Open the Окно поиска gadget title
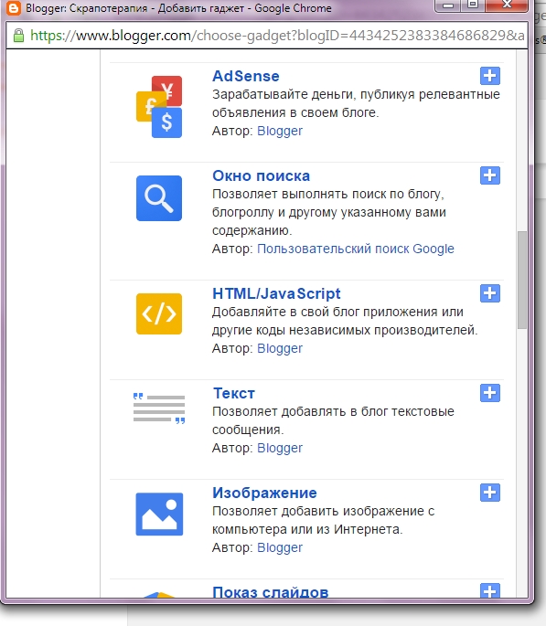 coord(261,175)
